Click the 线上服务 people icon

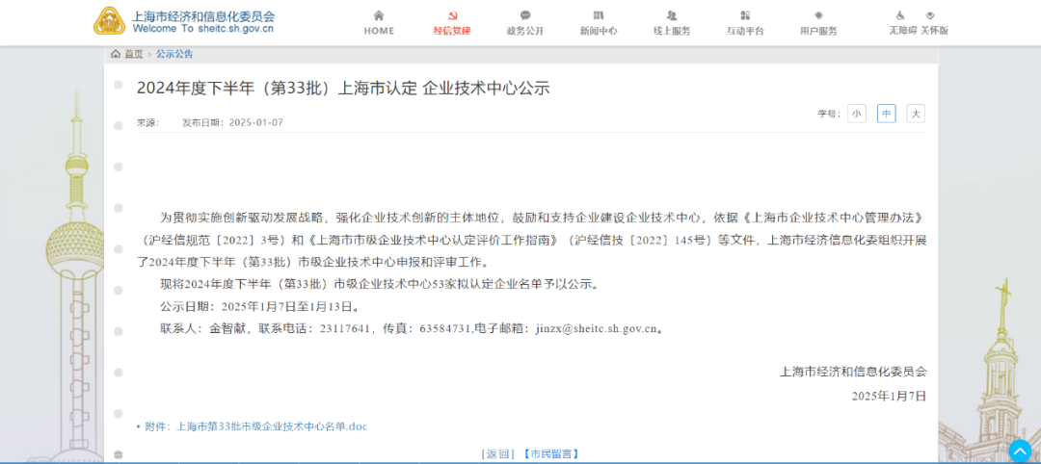pyautogui.click(x=672, y=15)
